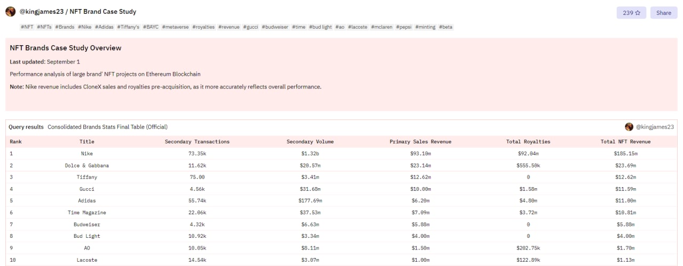Click the $10.81m total revenue cell
This screenshot has height=266, width=683.
625,212
